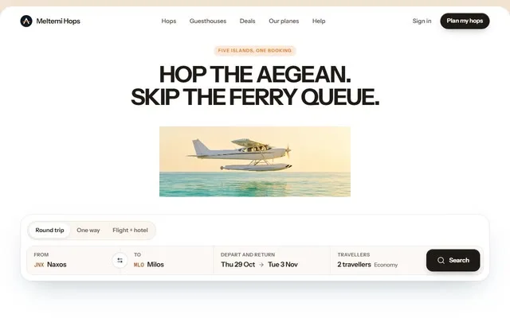Swap the From and To islands
510x318 pixels.
click(120, 260)
